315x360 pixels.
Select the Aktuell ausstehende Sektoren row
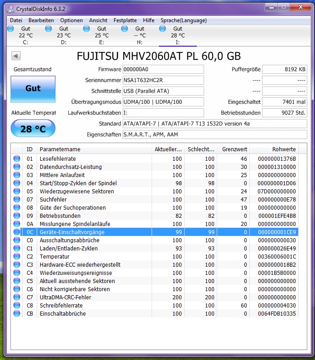click(155, 281)
